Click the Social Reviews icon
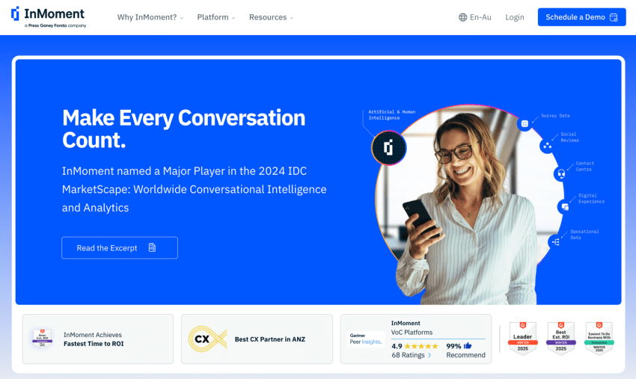Image resolution: width=636 pixels, height=379 pixels. tap(547, 146)
